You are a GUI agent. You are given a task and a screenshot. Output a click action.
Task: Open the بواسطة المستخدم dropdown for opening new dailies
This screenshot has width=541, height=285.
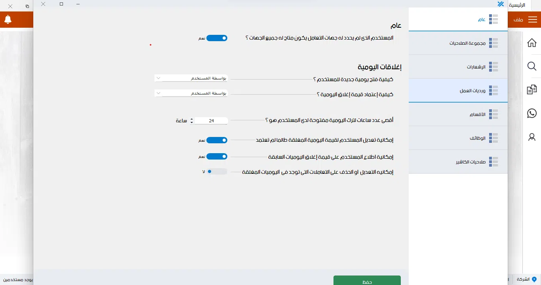click(191, 78)
